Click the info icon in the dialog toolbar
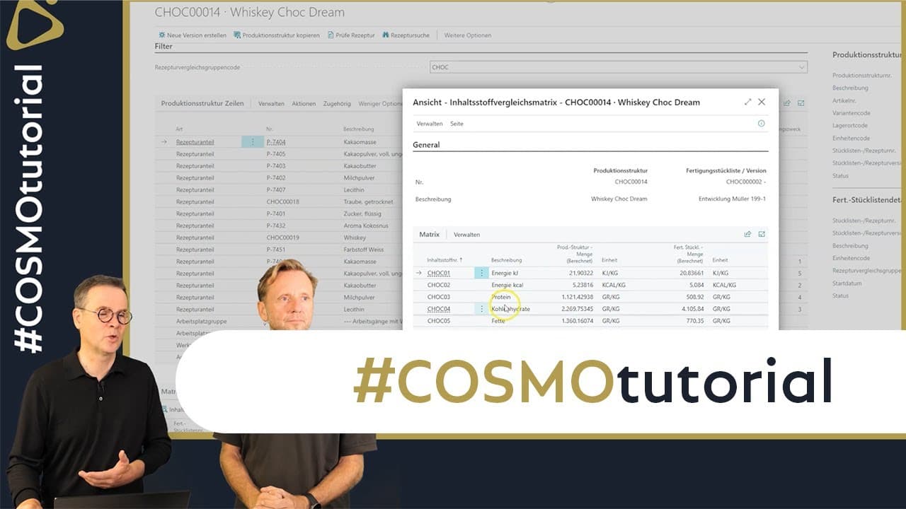 [x=761, y=124]
